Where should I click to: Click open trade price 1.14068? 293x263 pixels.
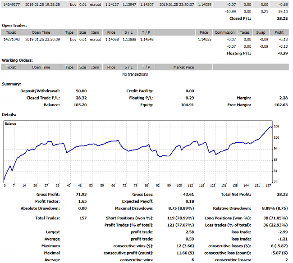click(112, 39)
